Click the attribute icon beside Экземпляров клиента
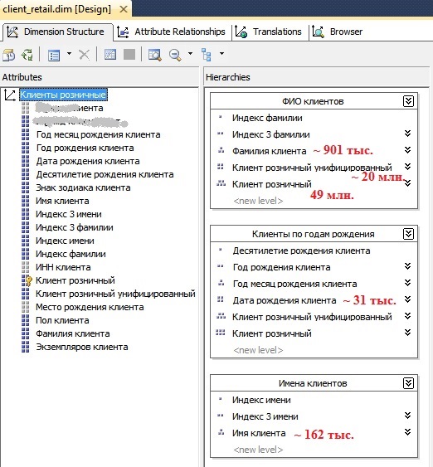This screenshot has height=467, width=433. tap(26, 347)
